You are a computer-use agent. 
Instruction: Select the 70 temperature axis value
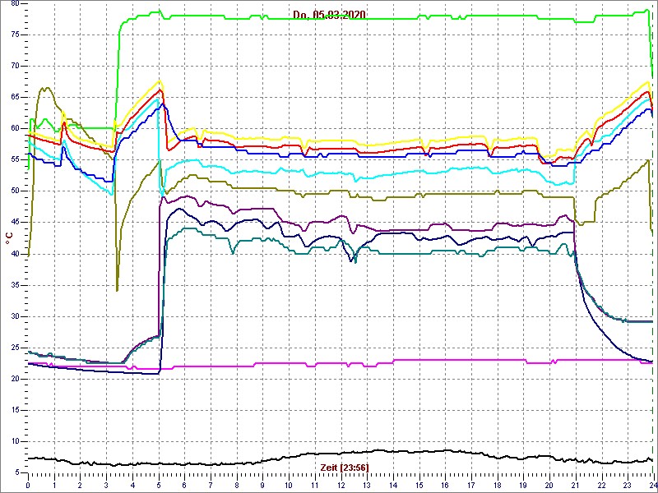pyautogui.click(x=15, y=66)
